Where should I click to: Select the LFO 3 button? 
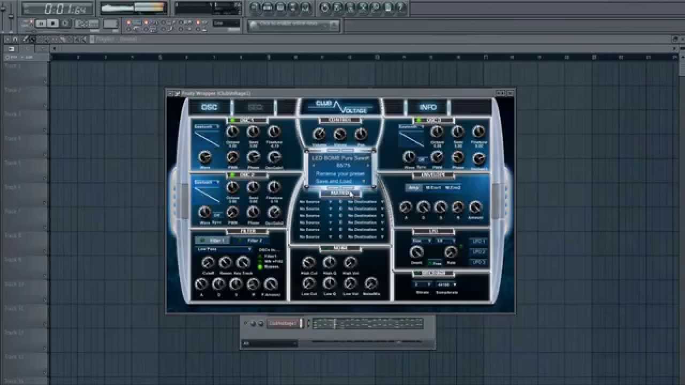coord(478,262)
